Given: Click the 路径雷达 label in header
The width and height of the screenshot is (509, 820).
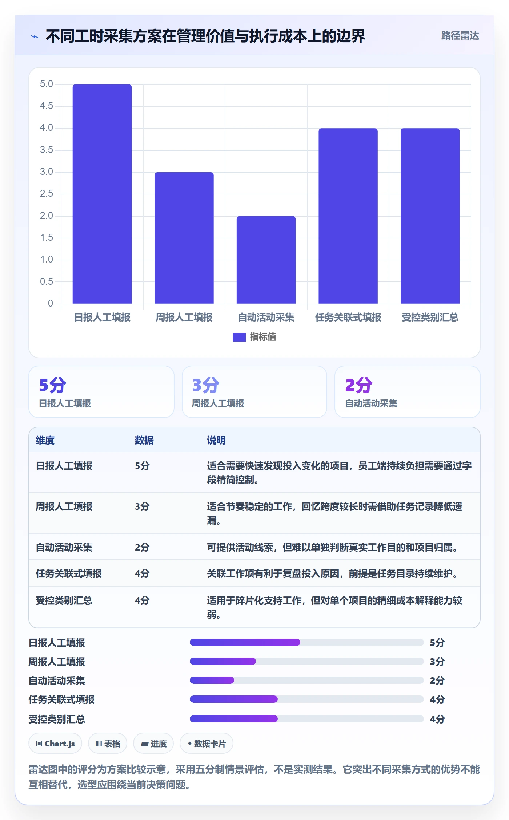Looking at the screenshot, I should point(460,36).
